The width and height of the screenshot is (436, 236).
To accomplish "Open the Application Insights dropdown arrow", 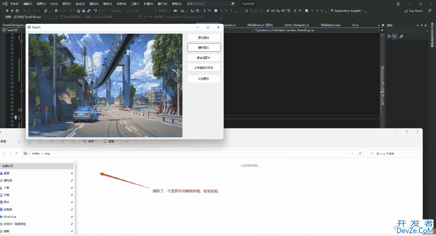I will pyautogui.click(x=363, y=11).
